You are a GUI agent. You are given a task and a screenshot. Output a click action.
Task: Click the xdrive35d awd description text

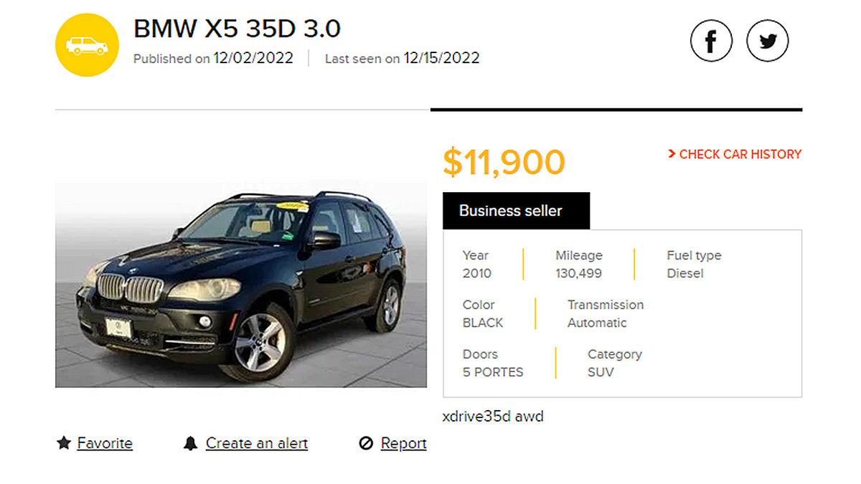click(x=493, y=417)
